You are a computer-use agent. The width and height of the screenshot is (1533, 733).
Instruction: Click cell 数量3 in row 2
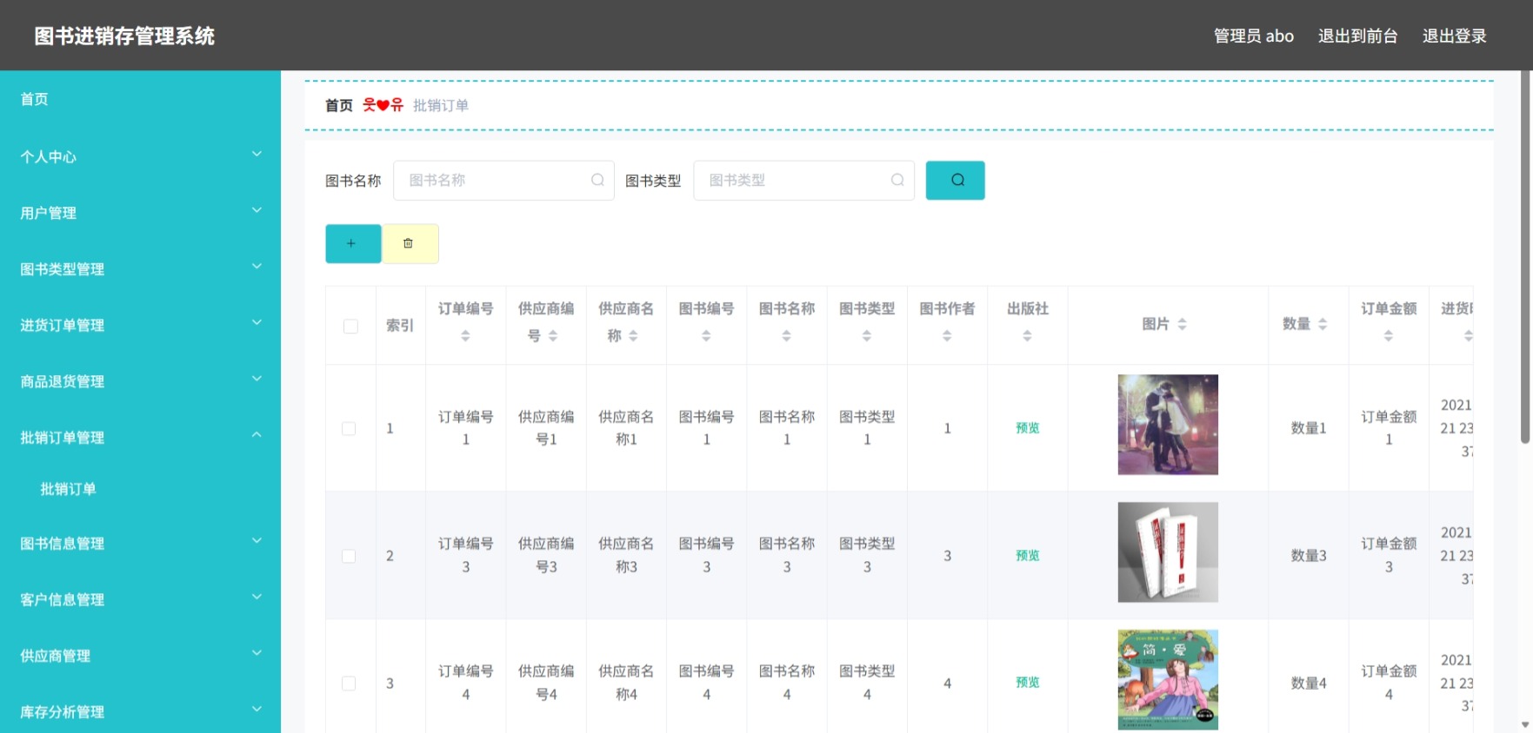(1308, 556)
